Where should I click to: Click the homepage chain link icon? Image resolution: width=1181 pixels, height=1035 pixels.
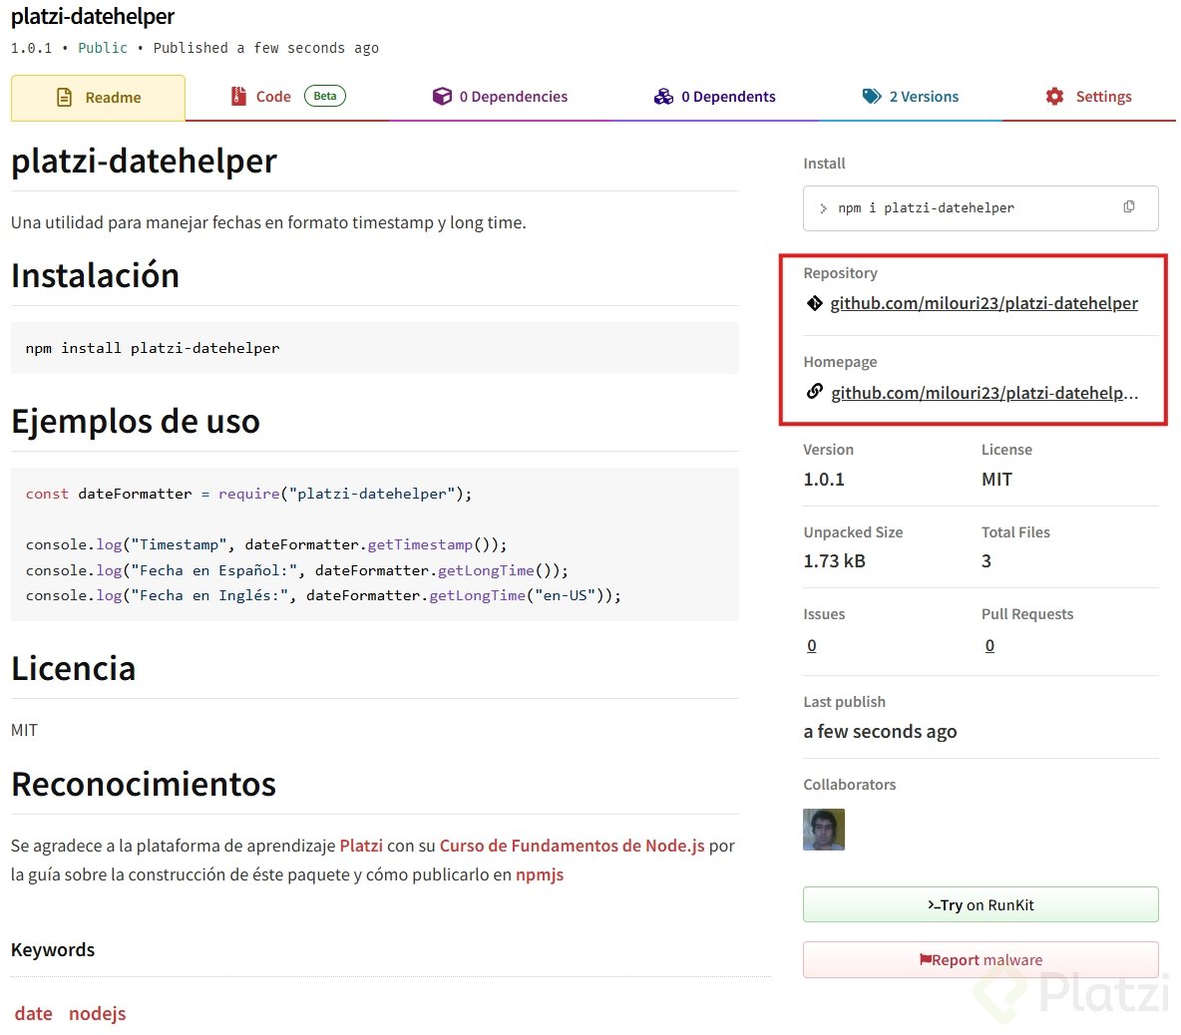click(814, 392)
